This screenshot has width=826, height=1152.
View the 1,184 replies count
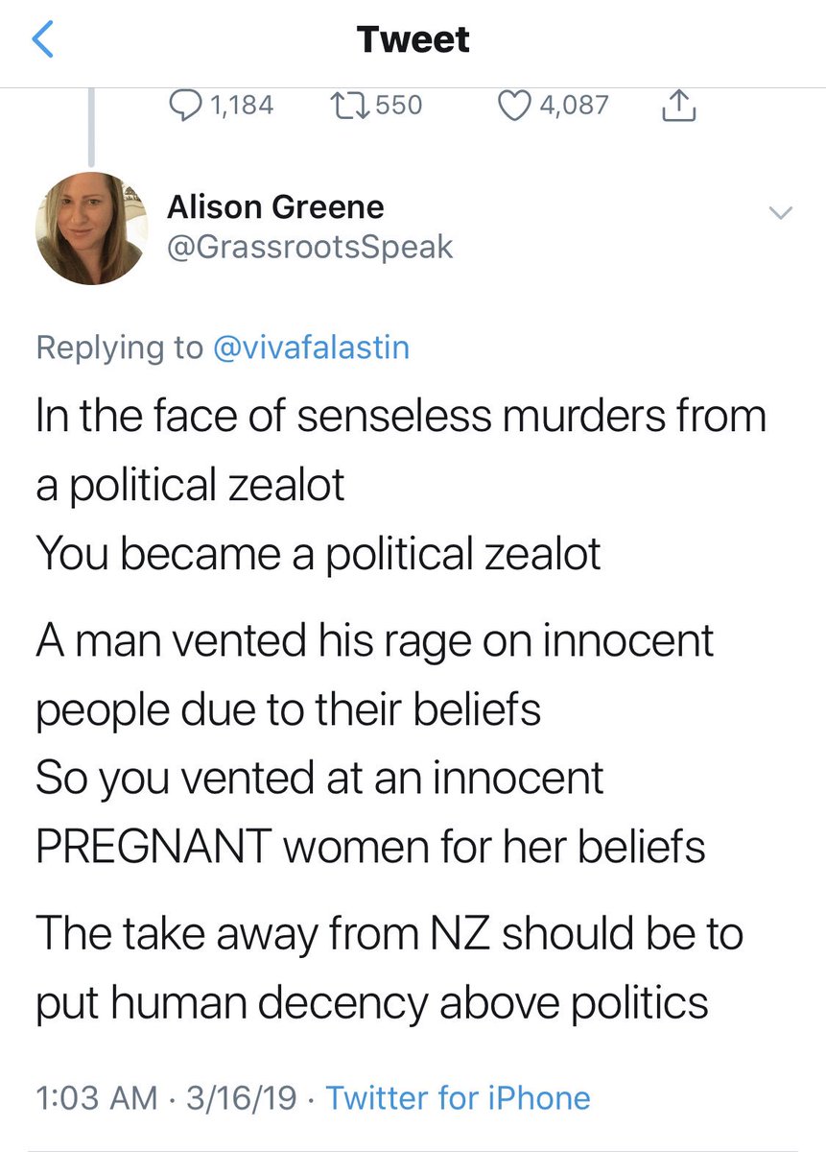click(x=240, y=105)
